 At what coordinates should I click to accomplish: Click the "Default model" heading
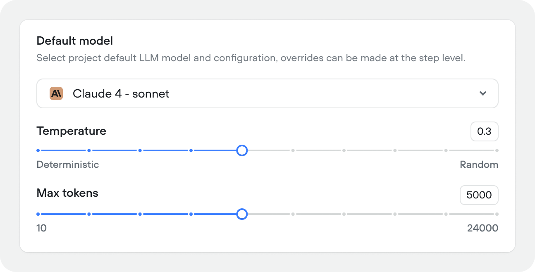tap(74, 41)
